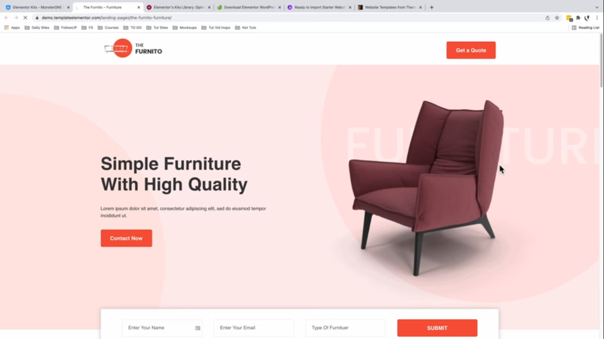Viewport: 604px width, 339px height.
Task: Click the Enter Your Email field
Action: click(254, 328)
